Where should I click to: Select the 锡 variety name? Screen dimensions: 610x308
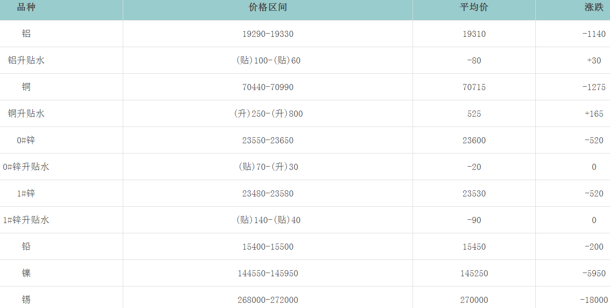point(26,300)
